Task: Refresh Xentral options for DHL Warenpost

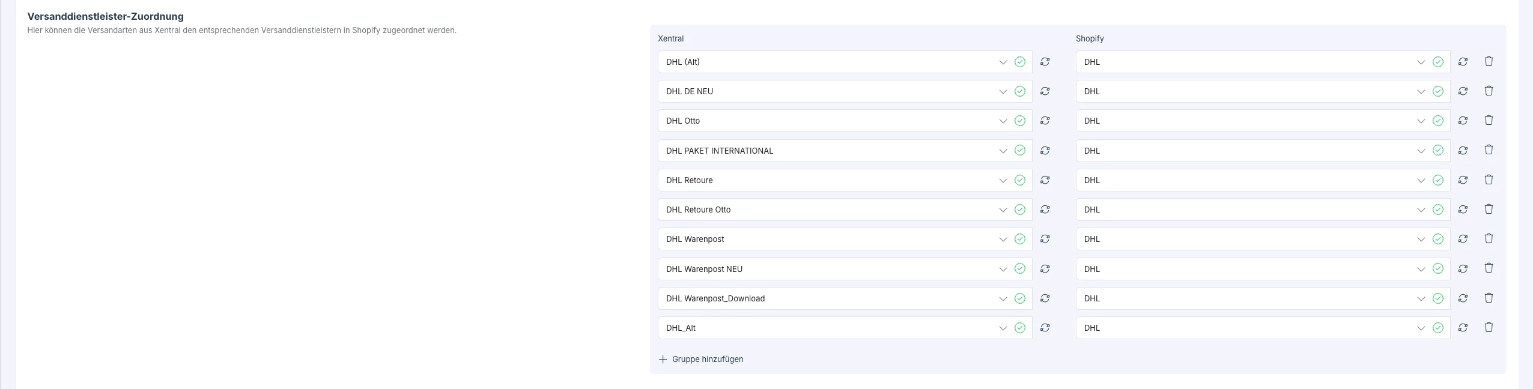Action: coord(1045,239)
